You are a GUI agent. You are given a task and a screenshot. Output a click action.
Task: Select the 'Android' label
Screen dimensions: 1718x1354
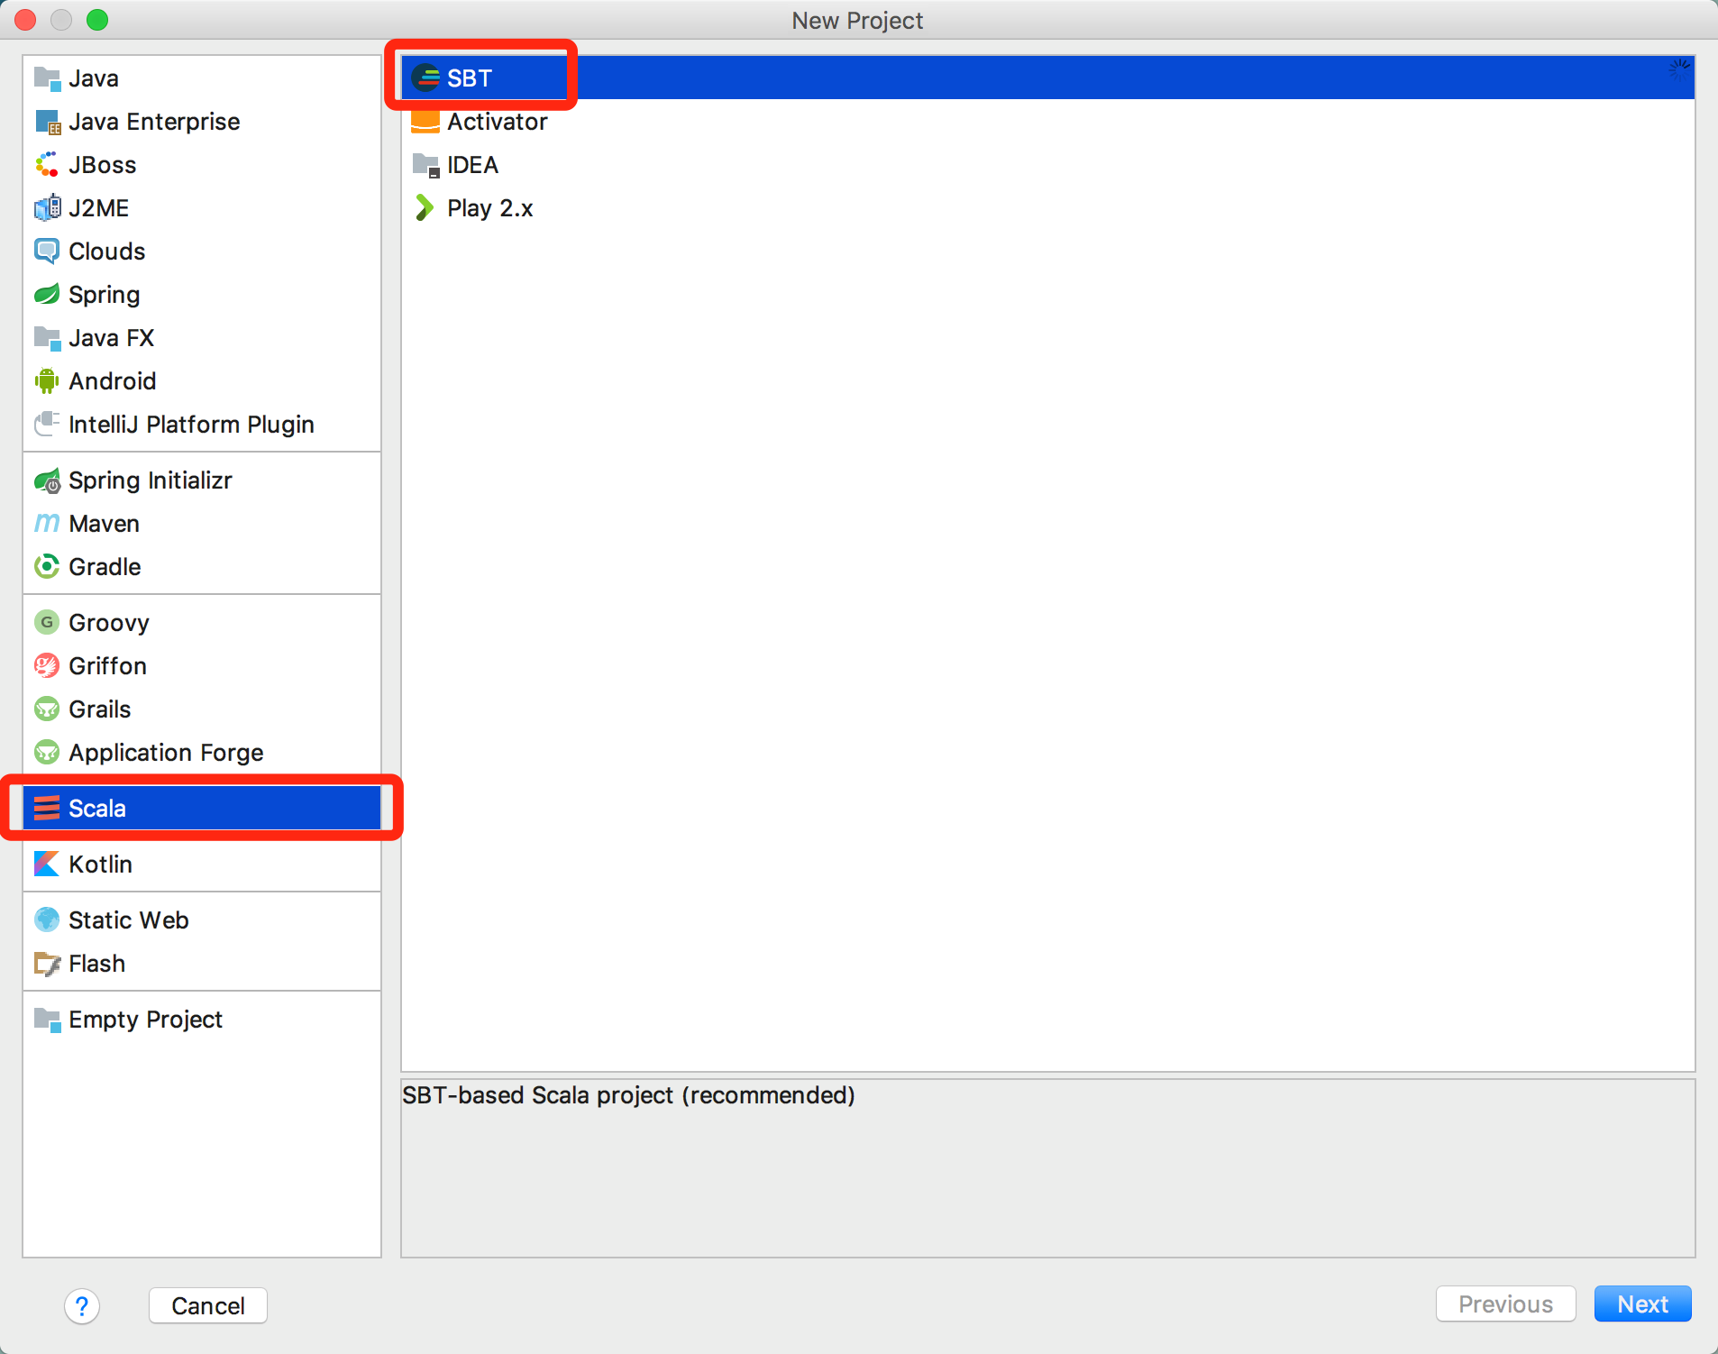[x=113, y=381]
